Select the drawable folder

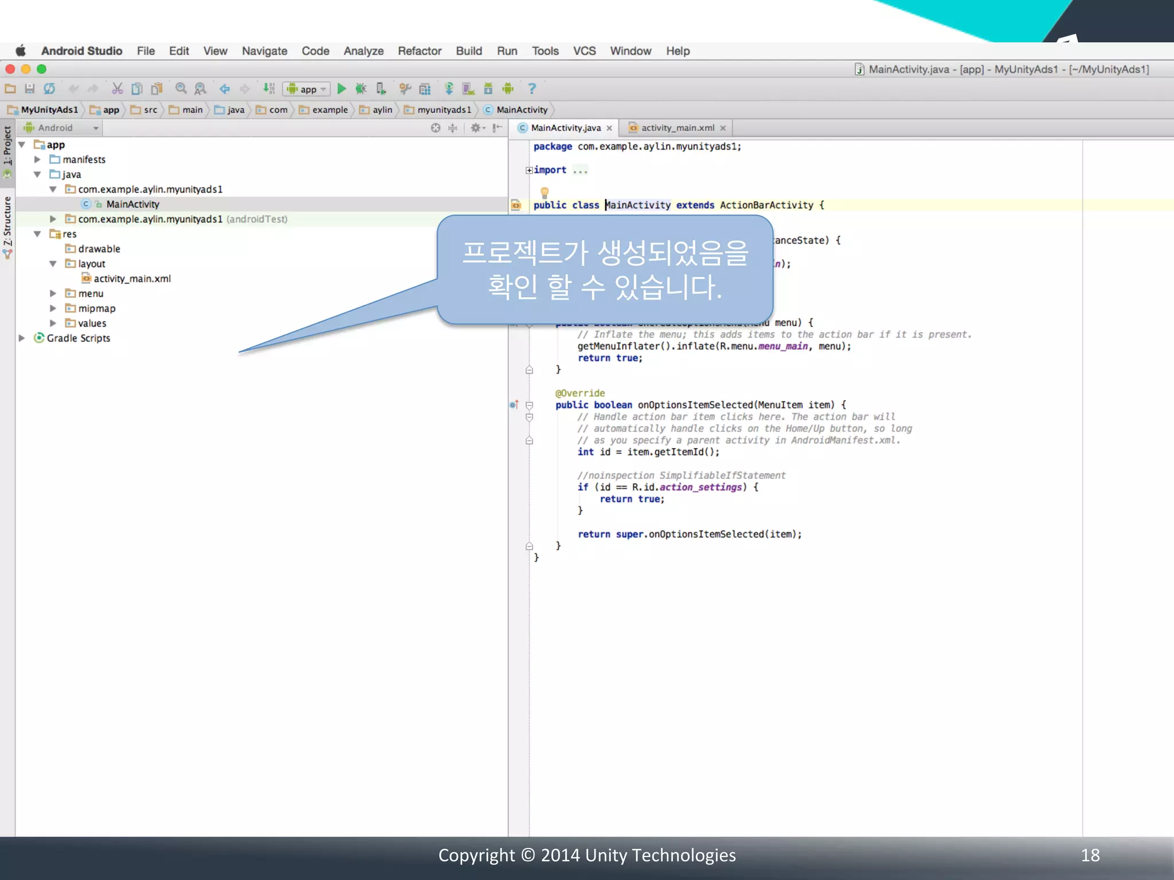click(x=99, y=249)
